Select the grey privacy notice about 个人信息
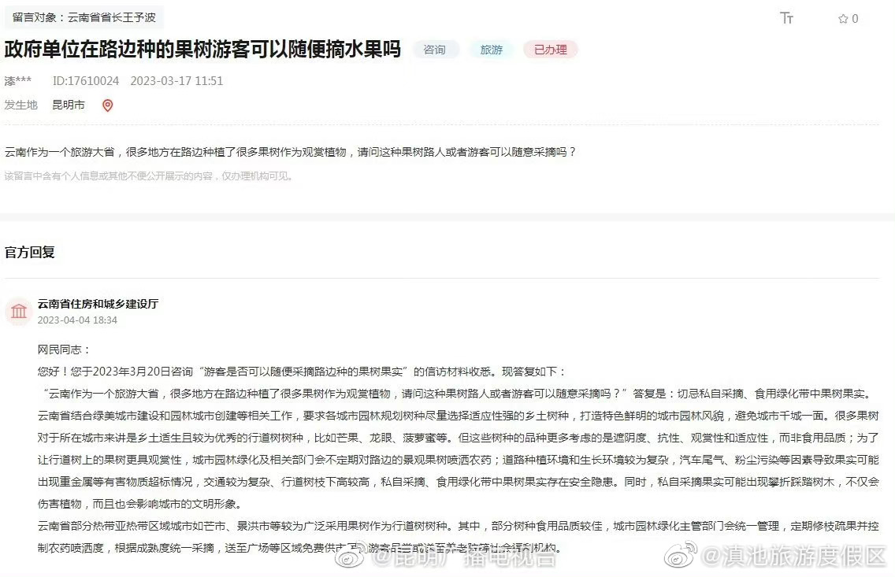 tap(150, 176)
